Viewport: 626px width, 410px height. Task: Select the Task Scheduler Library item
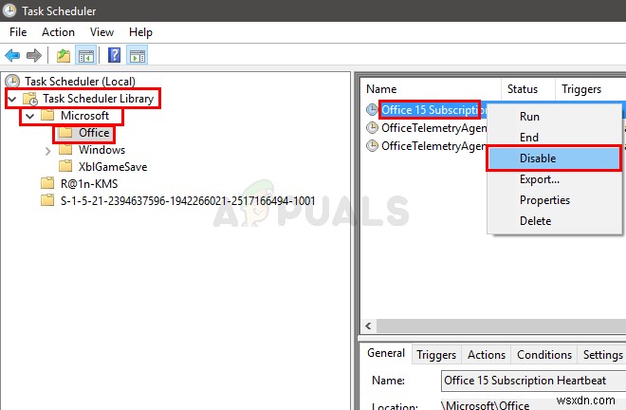99,99
